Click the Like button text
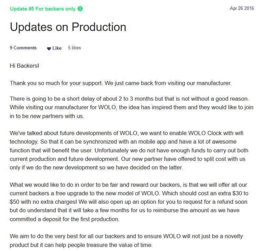 point(57,48)
